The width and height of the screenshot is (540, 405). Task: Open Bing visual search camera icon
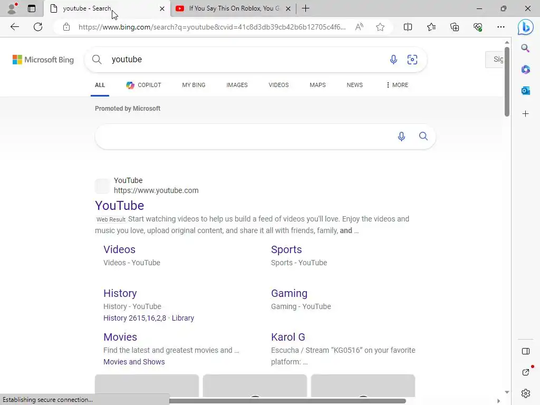click(412, 60)
